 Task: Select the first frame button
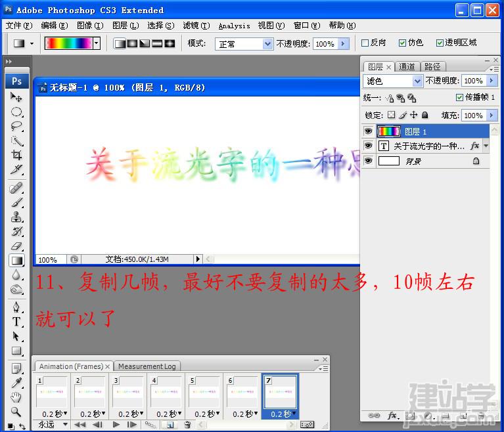(x=80, y=425)
